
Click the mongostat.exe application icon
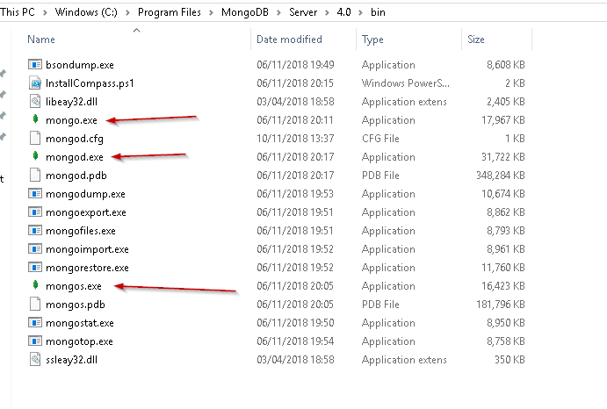35,322
